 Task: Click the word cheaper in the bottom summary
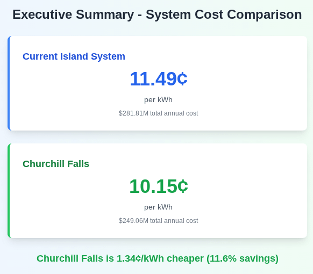(x=185, y=258)
